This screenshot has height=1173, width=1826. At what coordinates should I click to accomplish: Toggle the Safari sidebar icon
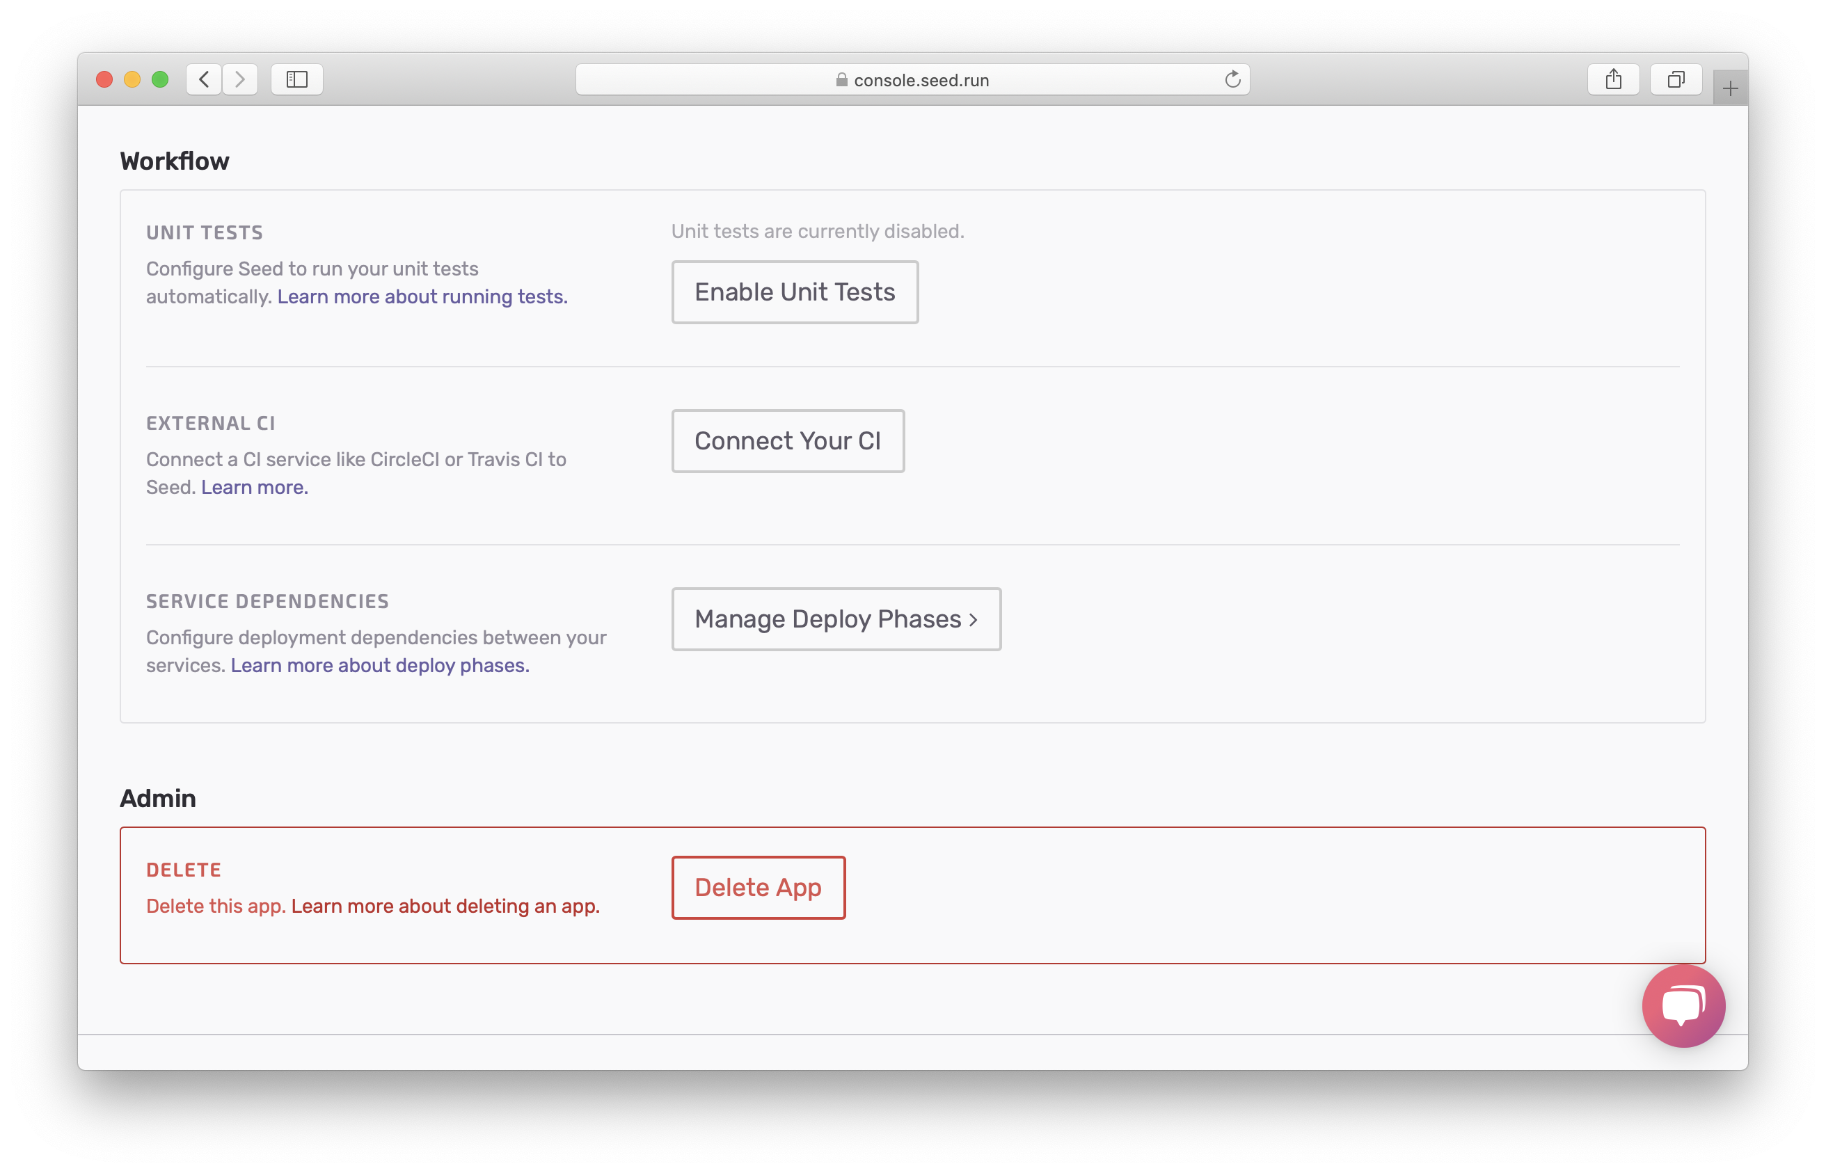coord(296,79)
